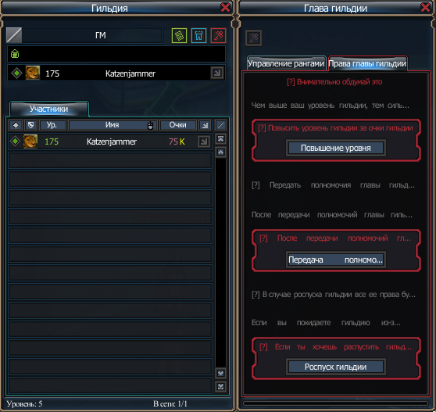The width and height of the screenshot is (436, 412).
Task: Click the Роспуск гильдии button
Action: (336, 367)
